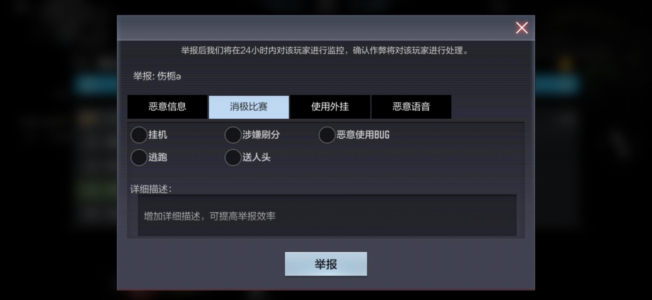Screen dimensions: 652x300
Task: Tick the 恶意使用BUG radio circle
Action: tap(327, 135)
